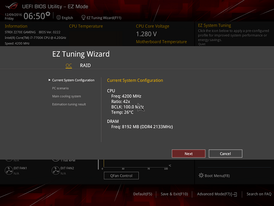This screenshot has height=206, width=274.
Task: Select the Main cooling system step
Action: coord(67,96)
